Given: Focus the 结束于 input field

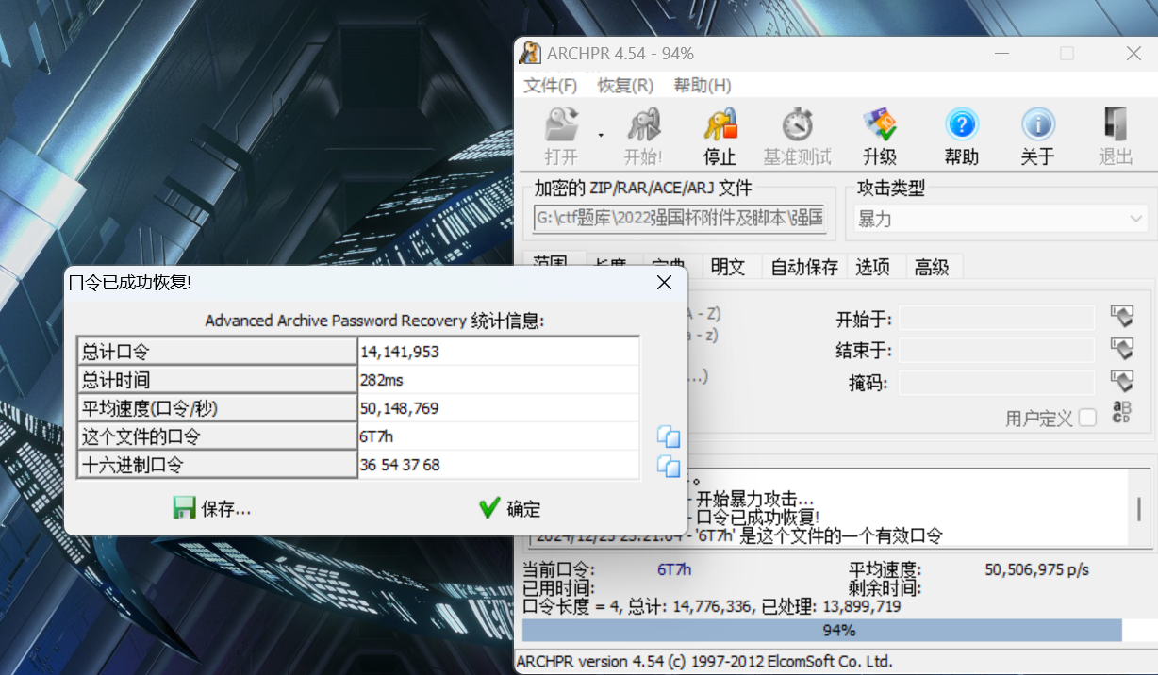Looking at the screenshot, I should [x=997, y=350].
